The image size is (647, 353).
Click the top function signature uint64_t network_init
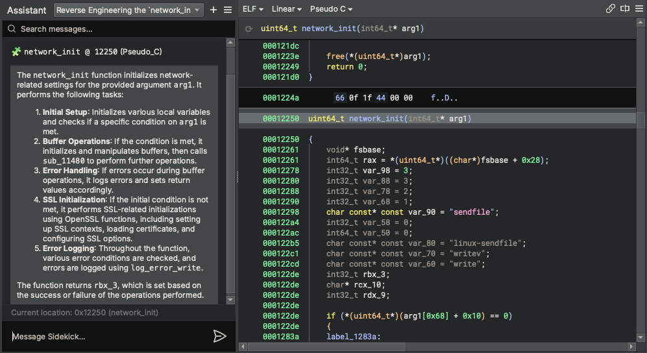click(x=342, y=29)
